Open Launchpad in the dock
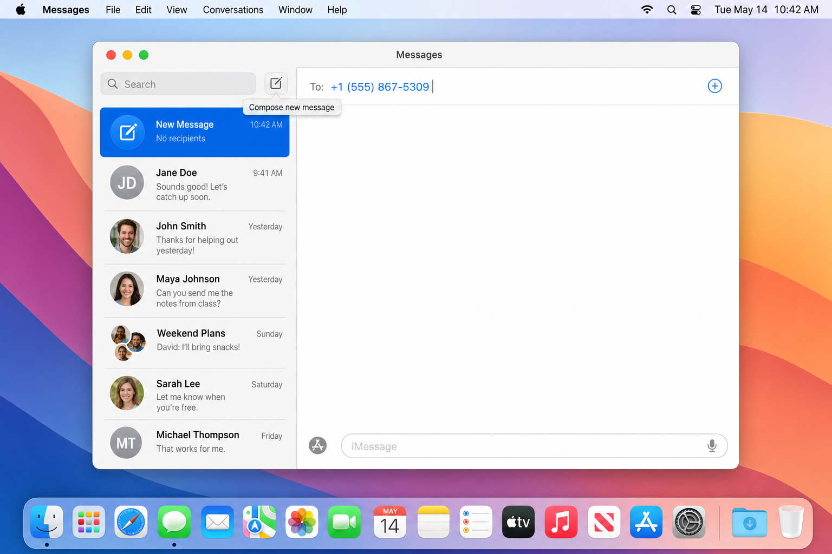 point(89,522)
